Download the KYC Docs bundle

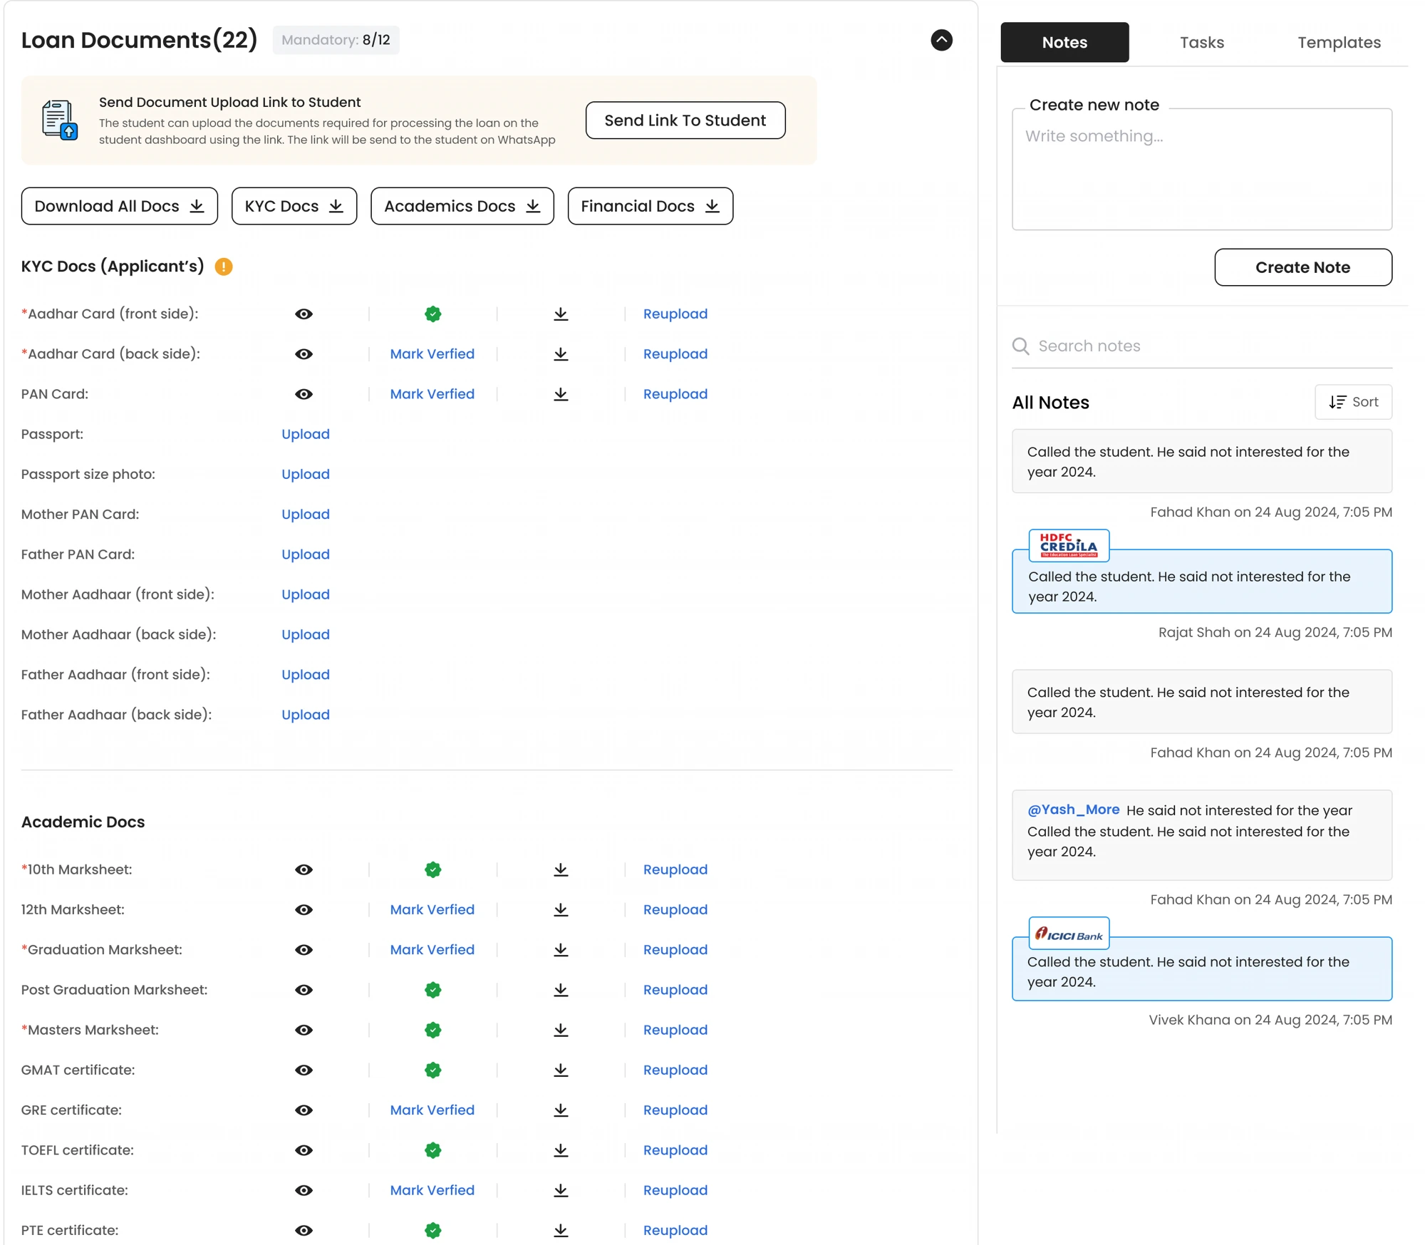[294, 206]
